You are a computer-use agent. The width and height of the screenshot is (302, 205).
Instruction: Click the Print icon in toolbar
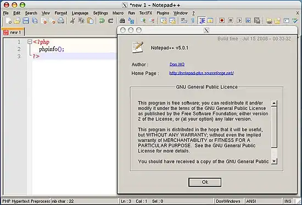[x=61, y=20]
